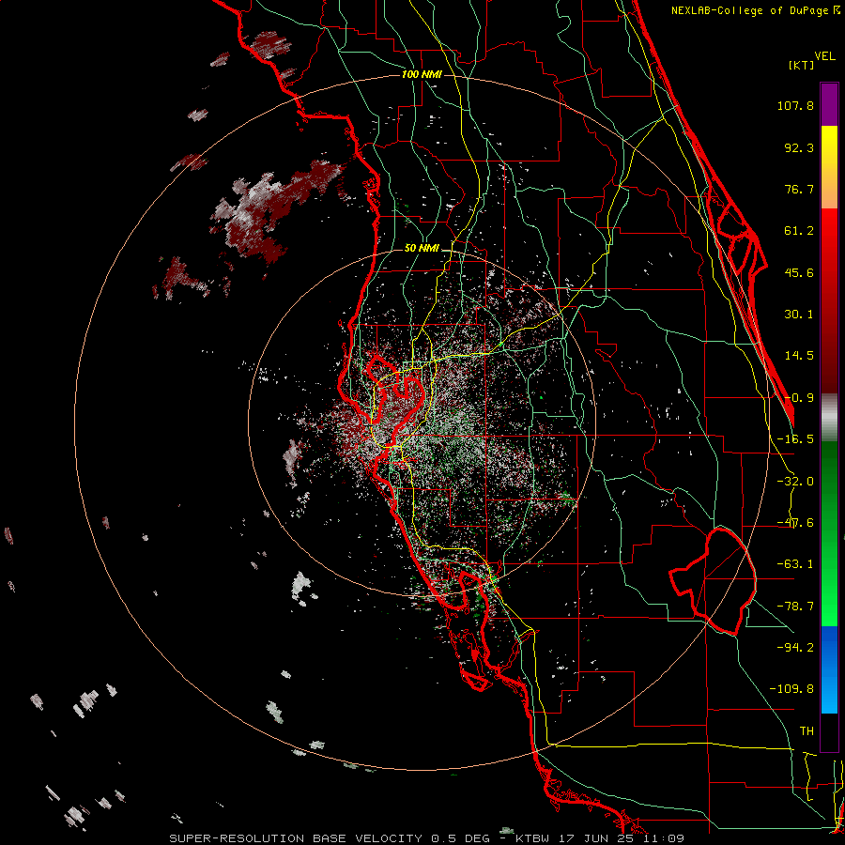The height and width of the screenshot is (845, 845).
Task: Click the 50 NMI range ring label
Action: [422, 248]
